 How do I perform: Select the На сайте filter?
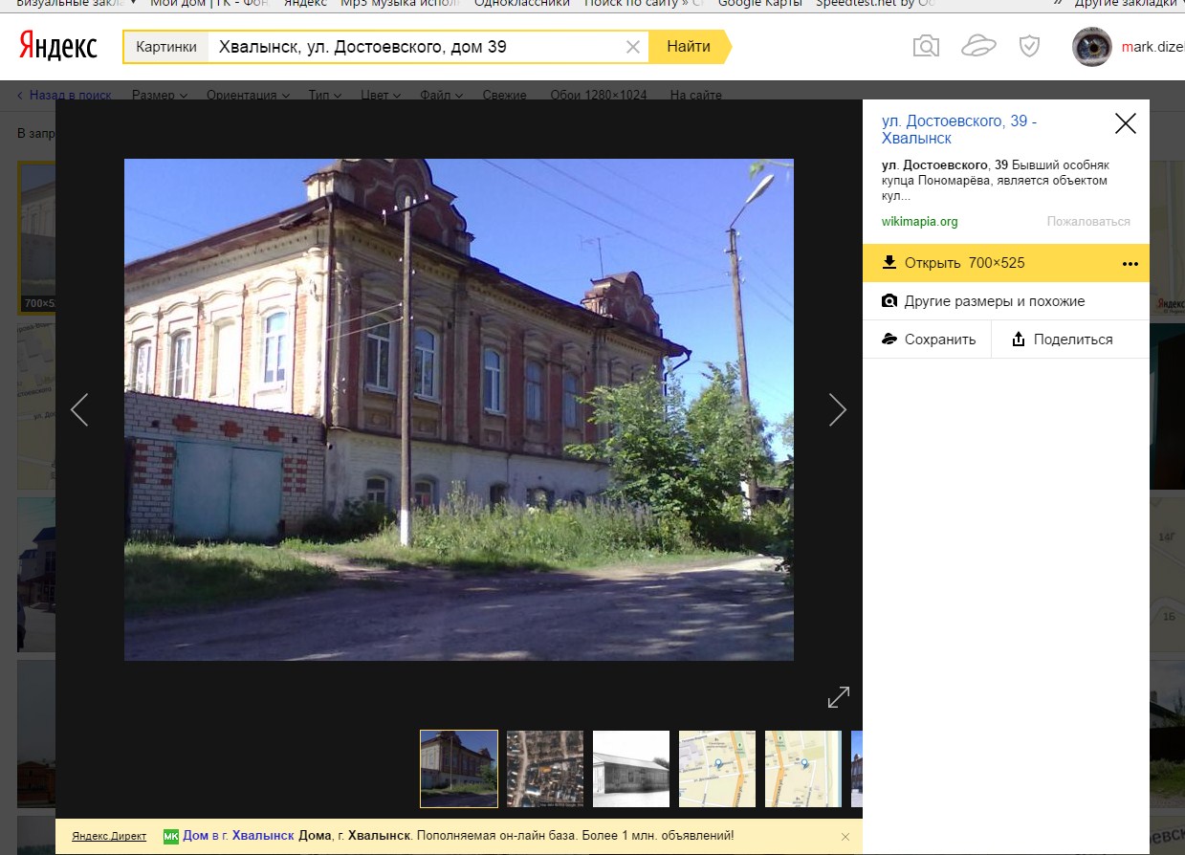[695, 96]
